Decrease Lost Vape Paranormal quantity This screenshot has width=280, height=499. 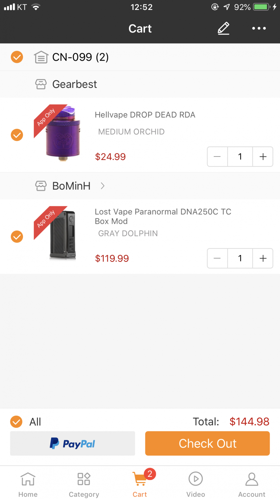pos(217,258)
